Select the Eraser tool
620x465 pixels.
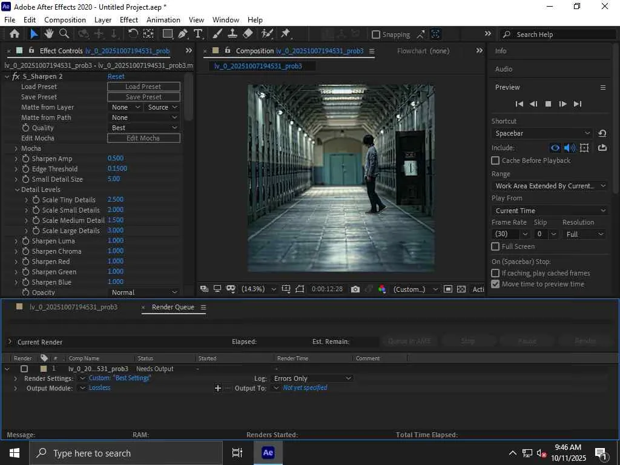(x=248, y=34)
